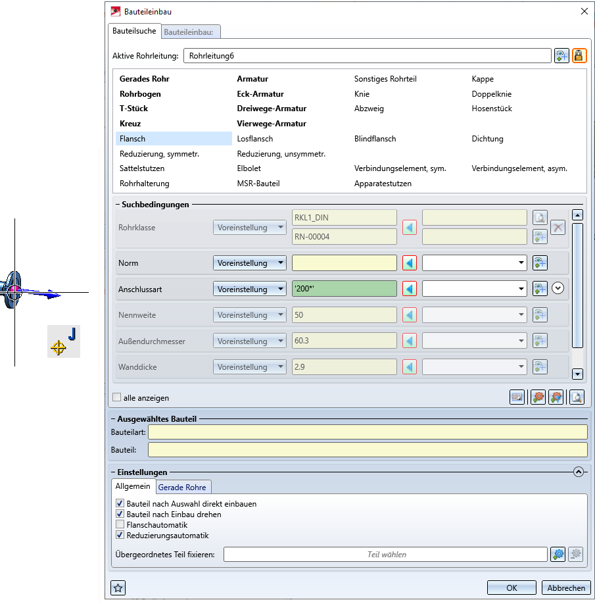Collapse the Einstellungen section
The height and width of the screenshot is (602, 595).
tap(578, 472)
